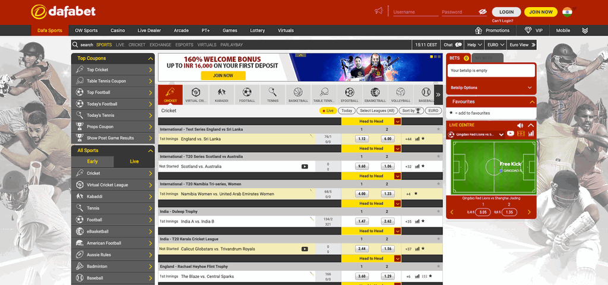Viewport: 608px width, 285px height.
Task: Open Select Leagues (All) dropdown
Action: pyautogui.click(x=377, y=110)
